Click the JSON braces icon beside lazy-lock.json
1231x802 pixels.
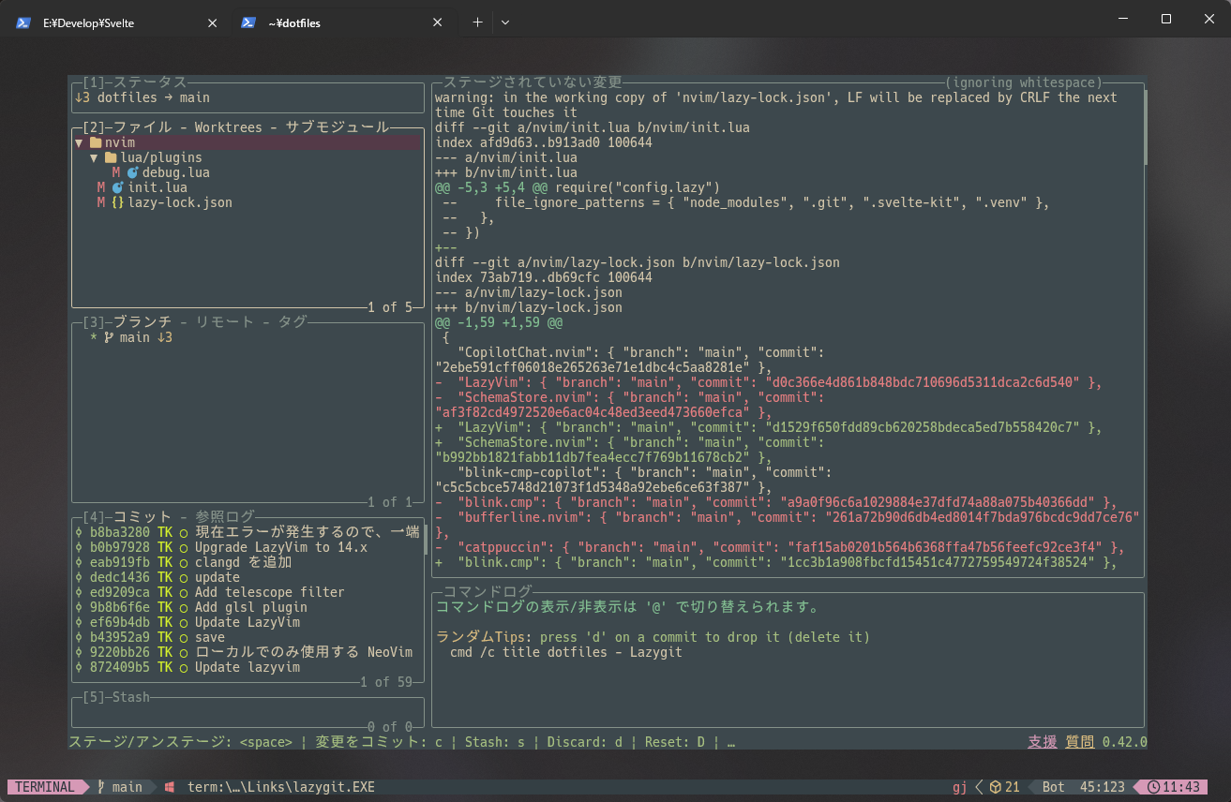coord(117,202)
